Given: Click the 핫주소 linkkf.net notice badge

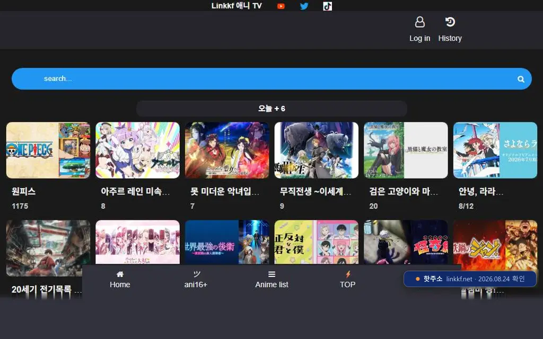Looking at the screenshot, I should (470, 279).
